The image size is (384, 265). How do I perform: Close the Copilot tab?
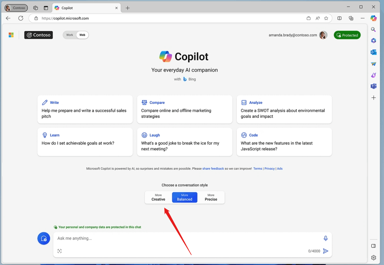(x=116, y=8)
